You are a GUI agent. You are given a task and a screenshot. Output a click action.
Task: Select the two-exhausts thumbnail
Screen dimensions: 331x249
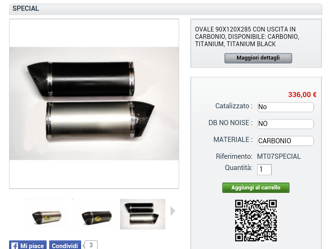coord(143,214)
